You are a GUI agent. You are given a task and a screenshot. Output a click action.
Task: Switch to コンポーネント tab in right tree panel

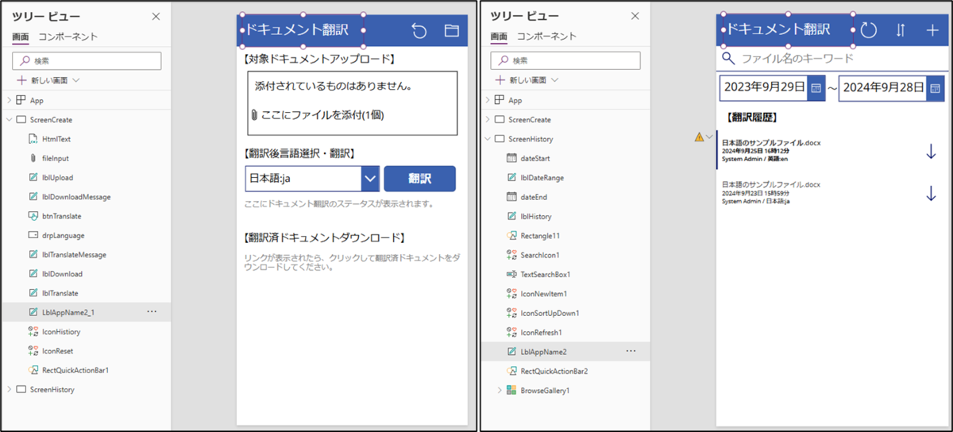point(546,37)
